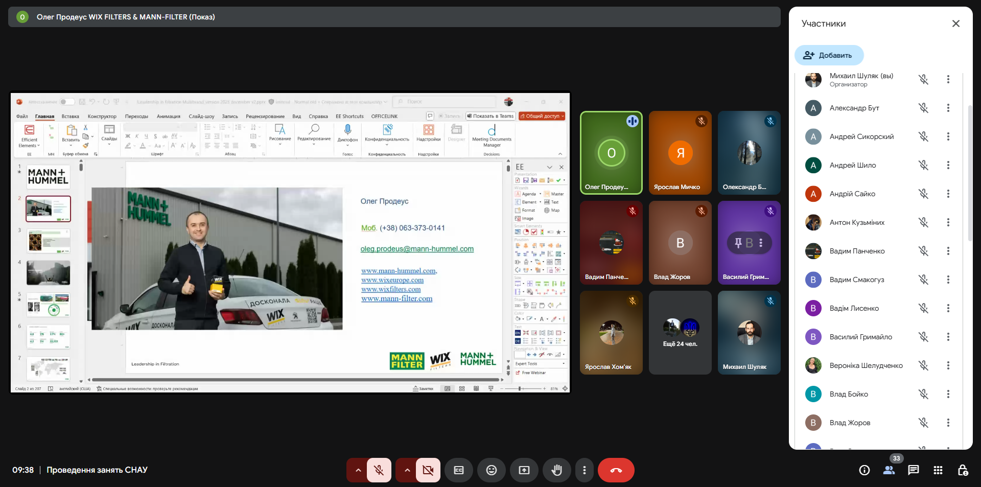Expand audio settings arrow beside the microphone
Image resolution: width=981 pixels, height=487 pixels.
coord(358,470)
